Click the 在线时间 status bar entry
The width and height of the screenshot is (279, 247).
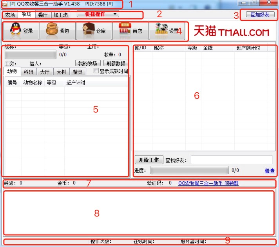click(144, 242)
